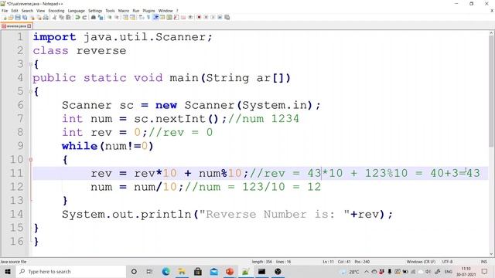Screen dimensions: 495x278
Task: Click the Undo toolbar icon
Action: click(x=77, y=18)
